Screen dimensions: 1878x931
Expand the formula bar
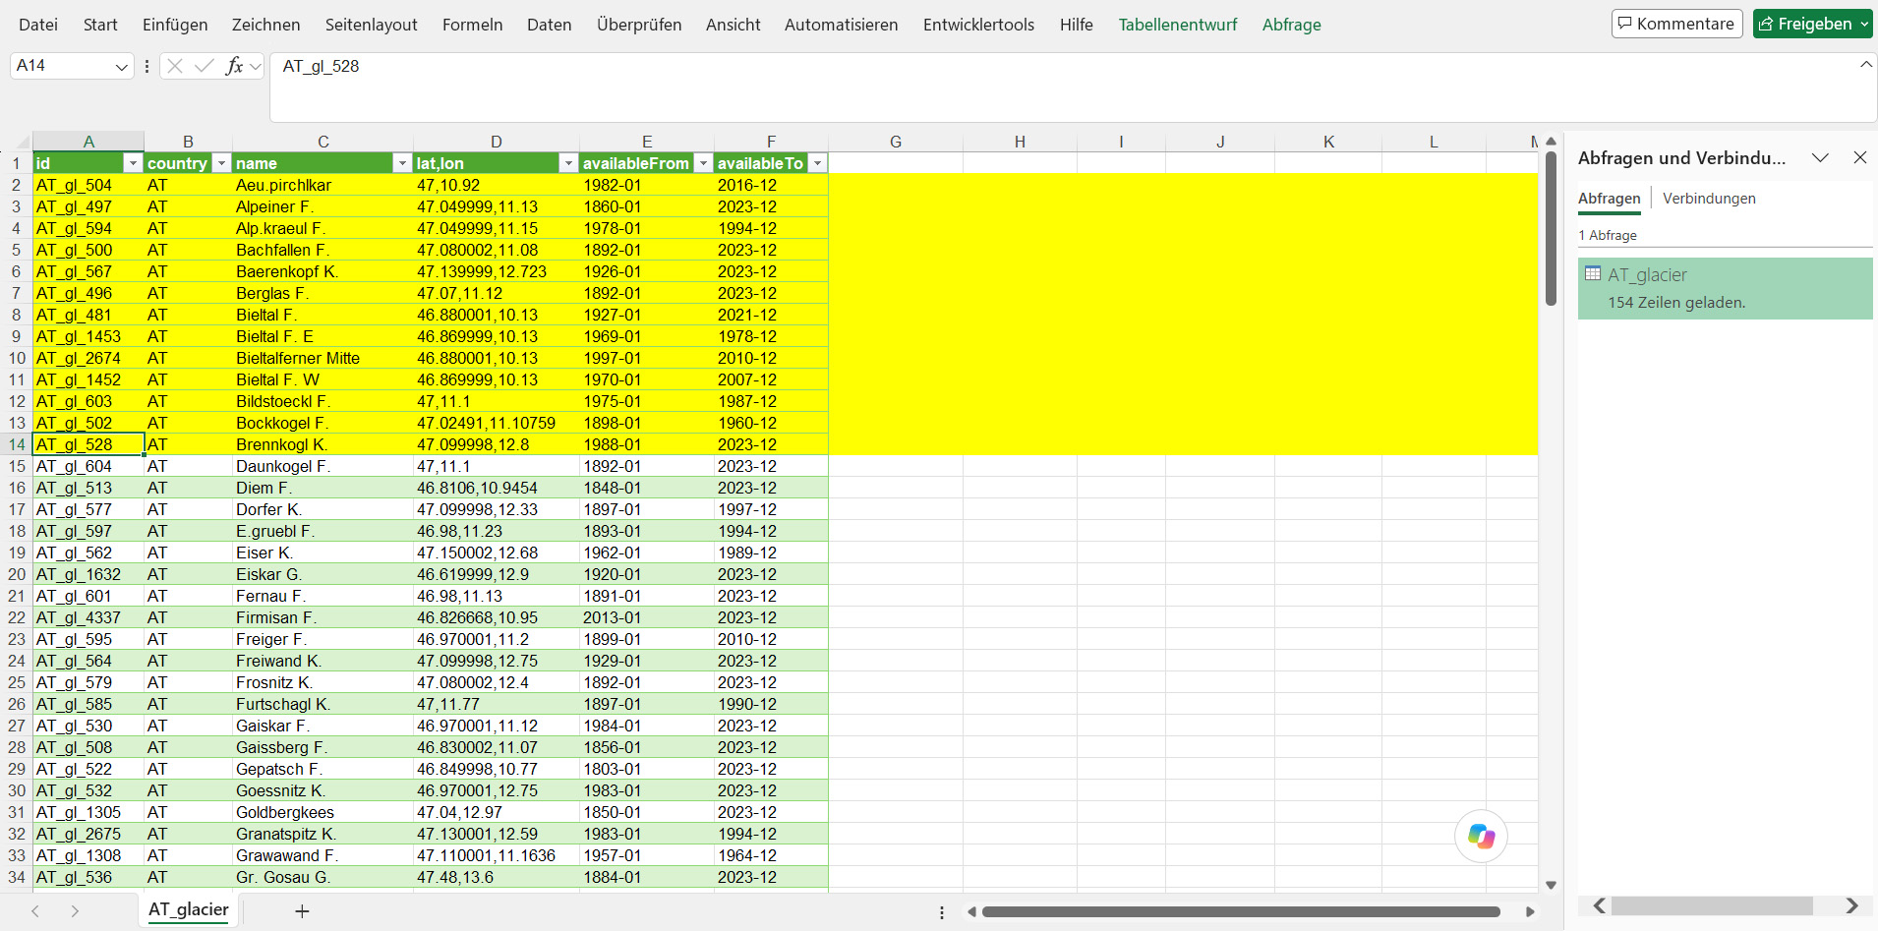tap(1865, 65)
